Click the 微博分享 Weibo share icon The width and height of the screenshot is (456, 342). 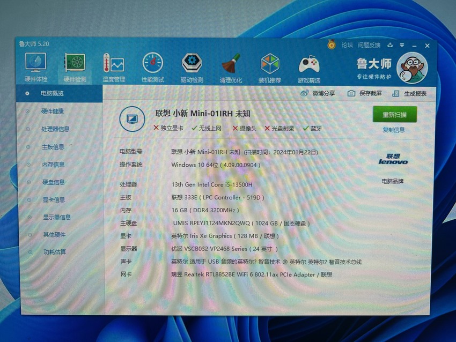click(305, 93)
